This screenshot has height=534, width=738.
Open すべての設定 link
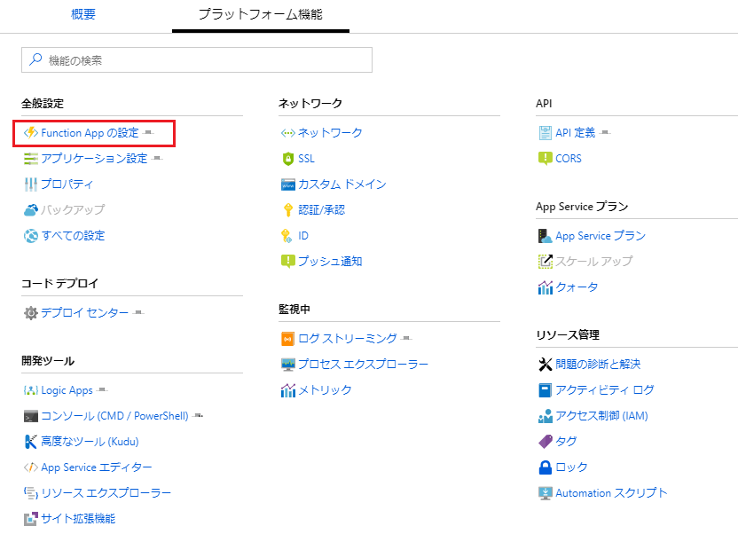click(73, 236)
